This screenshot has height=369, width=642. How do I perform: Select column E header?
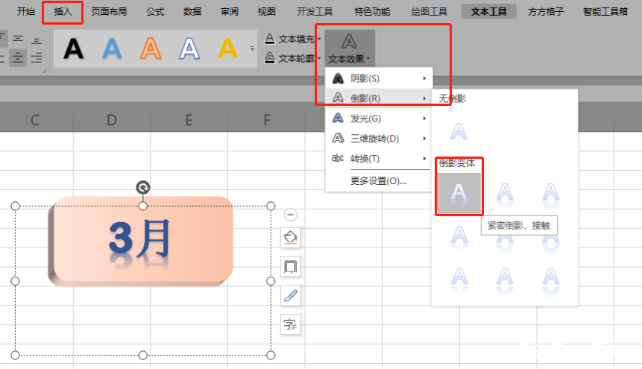pyautogui.click(x=189, y=120)
